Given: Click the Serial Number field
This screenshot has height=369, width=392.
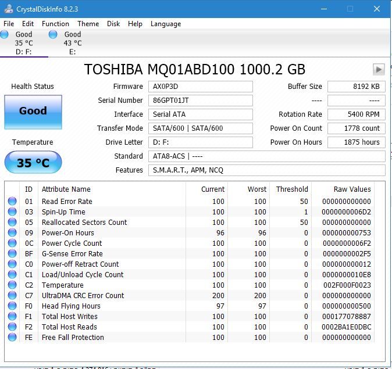Looking at the screenshot, I should click(x=200, y=101).
